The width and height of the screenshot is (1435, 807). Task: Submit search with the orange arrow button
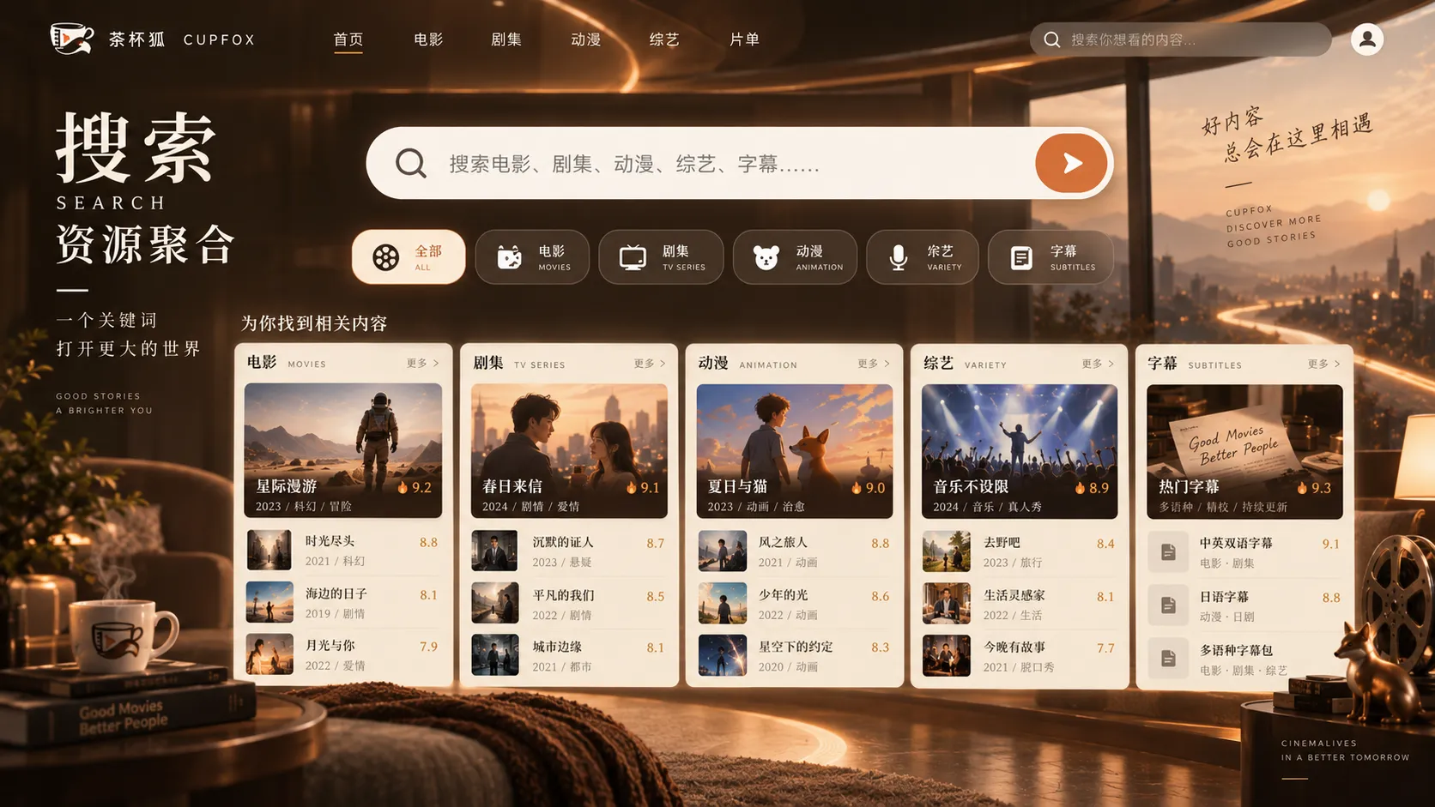point(1071,163)
